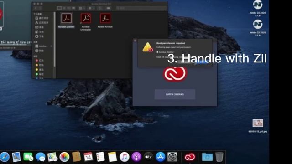Open Notes from the Dock
Viewport: 292px width, 164px height.
(112, 157)
